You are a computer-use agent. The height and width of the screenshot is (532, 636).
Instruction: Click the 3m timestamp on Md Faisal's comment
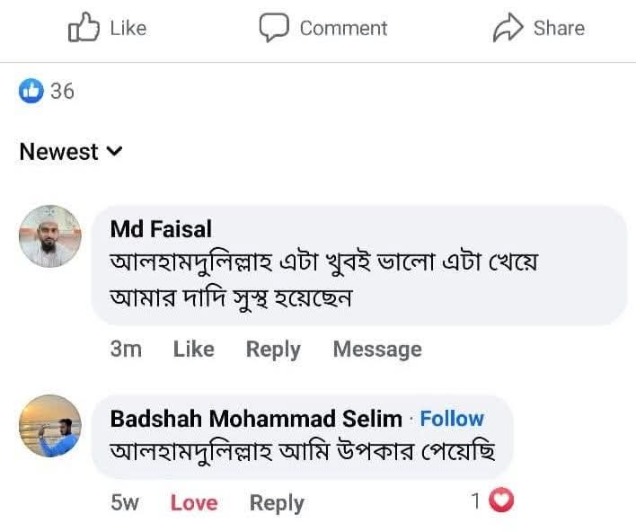click(126, 349)
